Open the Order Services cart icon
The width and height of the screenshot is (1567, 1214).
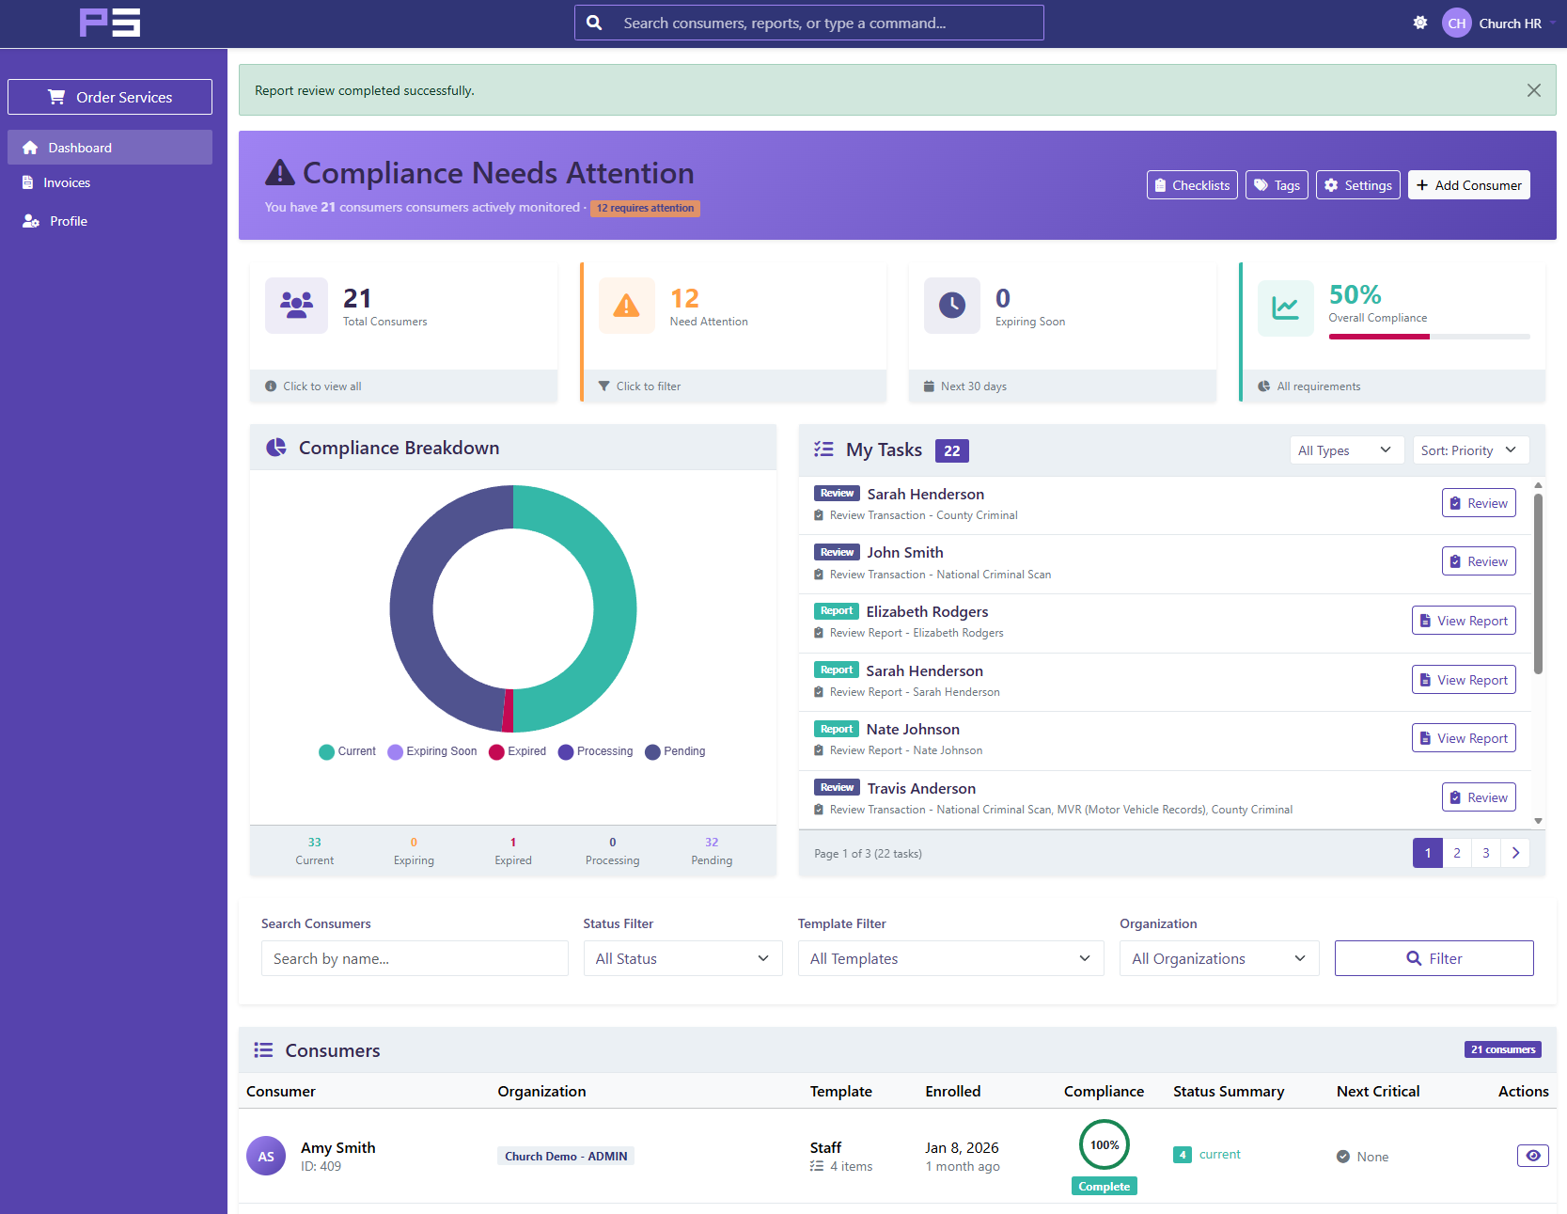(x=56, y=97)
